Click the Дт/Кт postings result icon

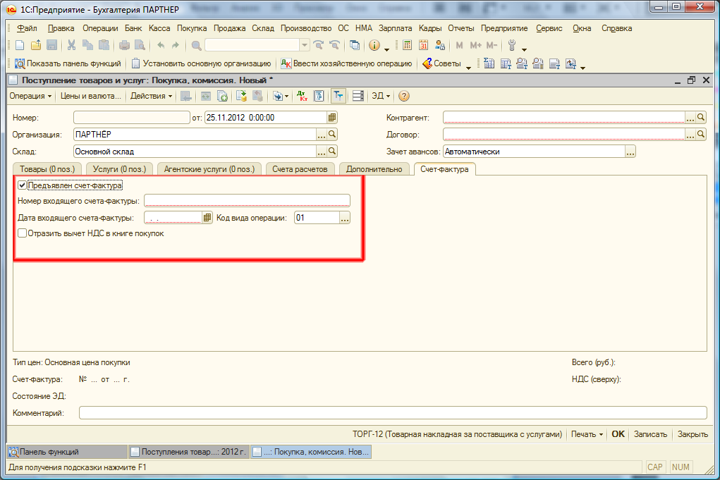point(301,96)
